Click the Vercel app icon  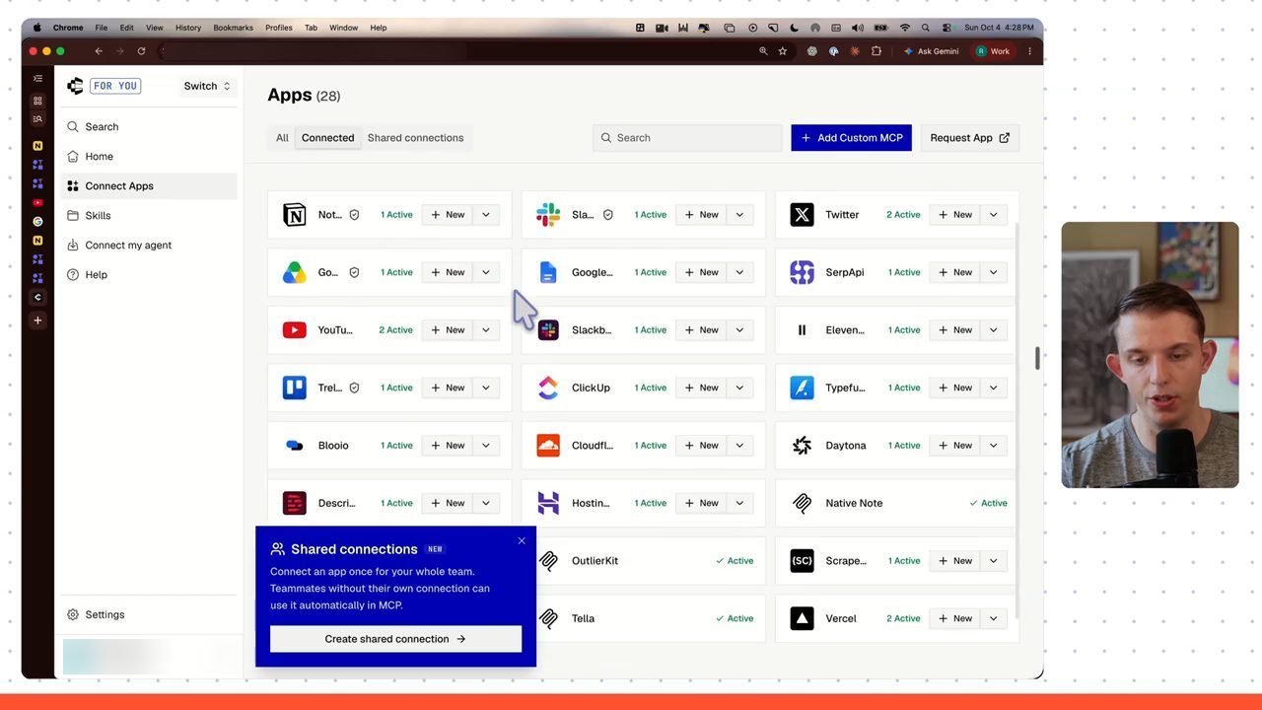point(802,618)
